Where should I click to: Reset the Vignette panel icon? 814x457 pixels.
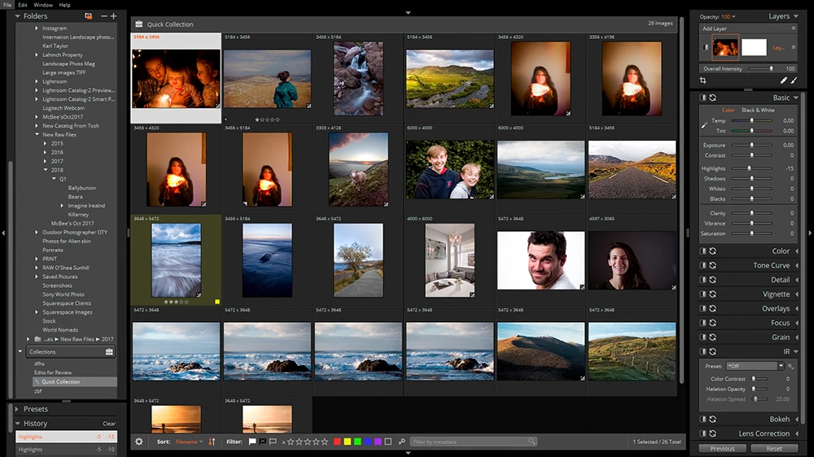[x=713, y=294]
